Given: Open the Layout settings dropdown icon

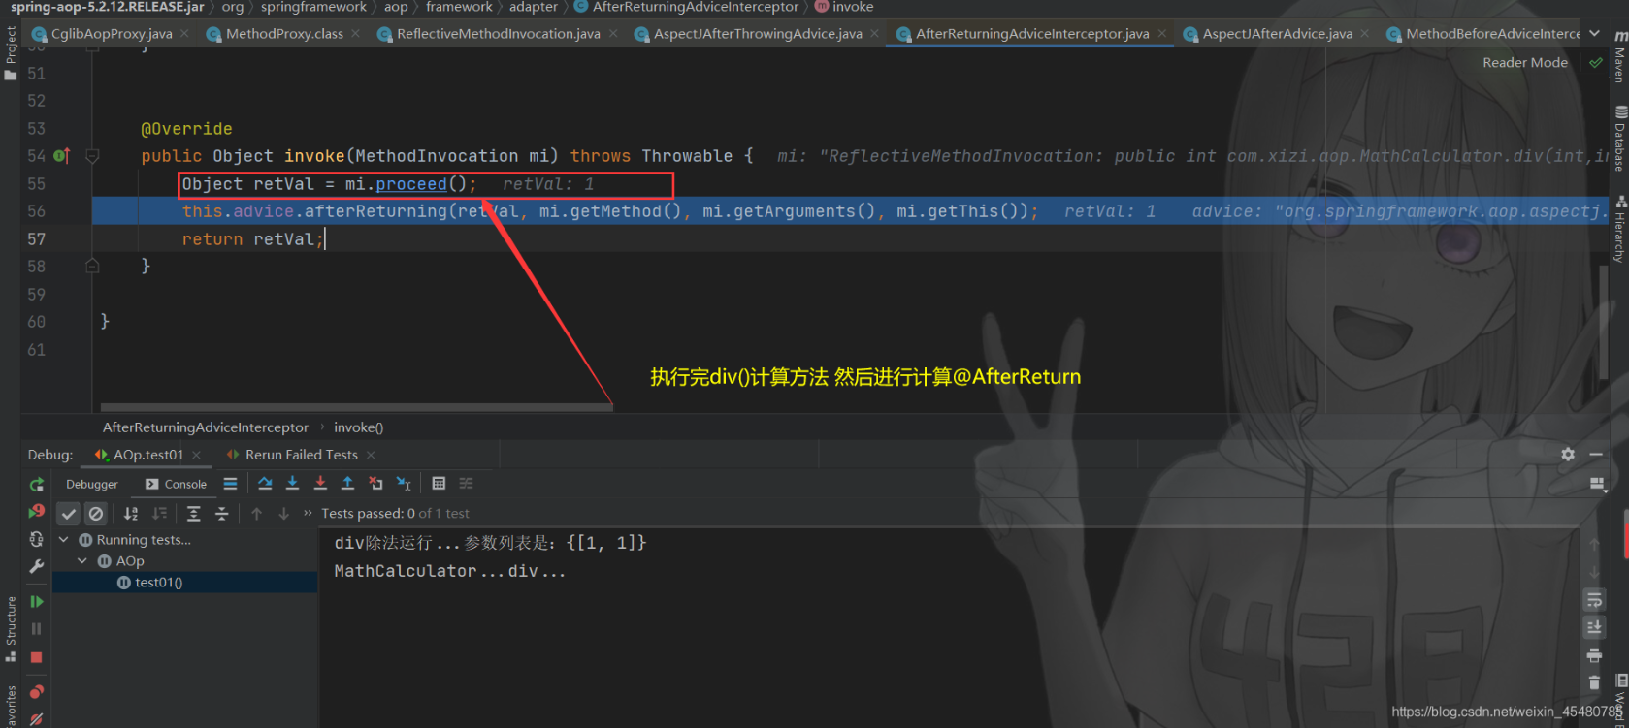Looking at the screenshot, I should pos(1597,484).
